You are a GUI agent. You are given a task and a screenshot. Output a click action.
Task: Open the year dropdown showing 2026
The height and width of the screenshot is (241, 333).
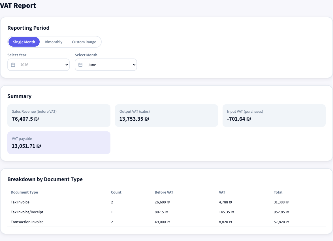[39, 65]
